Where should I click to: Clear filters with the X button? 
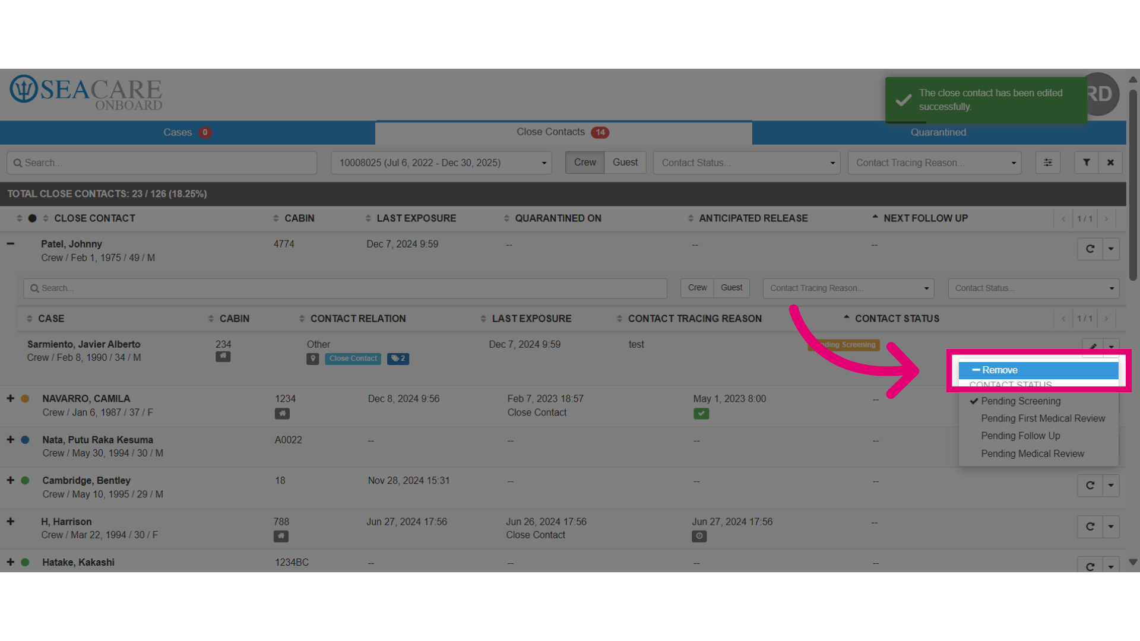1110,163
